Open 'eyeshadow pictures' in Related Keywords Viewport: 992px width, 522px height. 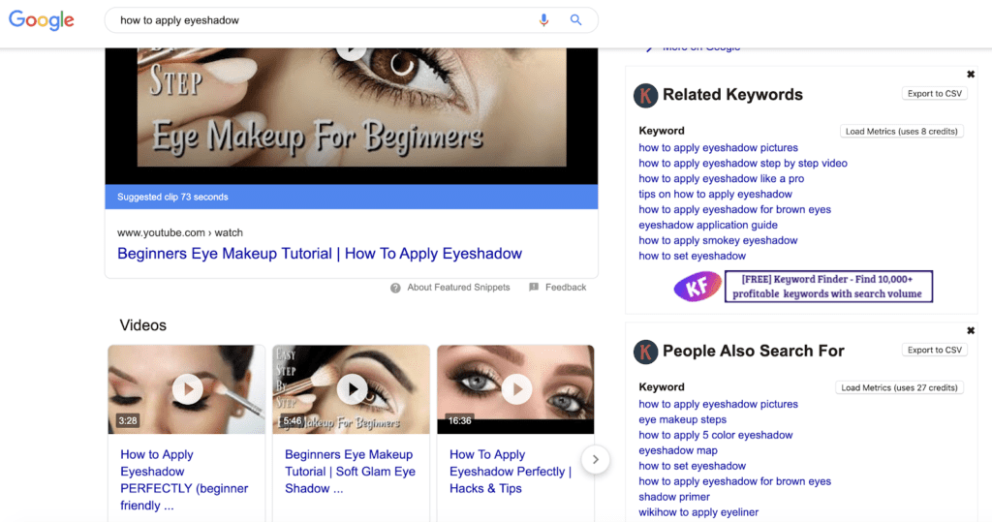click(718, 148)
